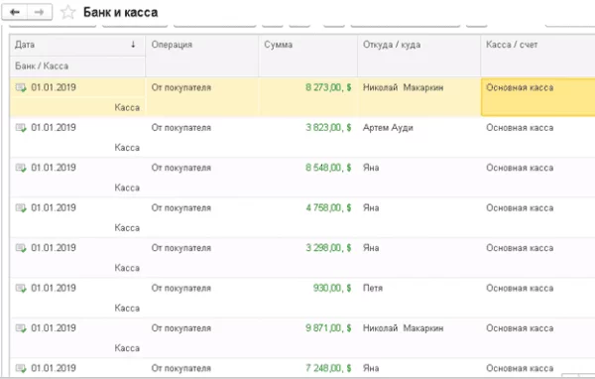Click the Операция column header

click(x=202, y=56)
